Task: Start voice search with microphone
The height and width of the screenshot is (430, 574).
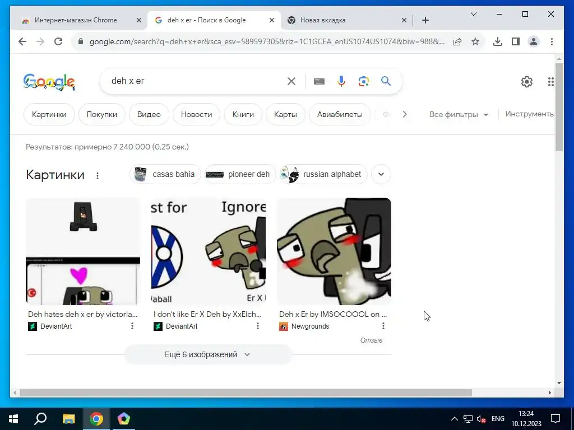Action: (341, 81)
